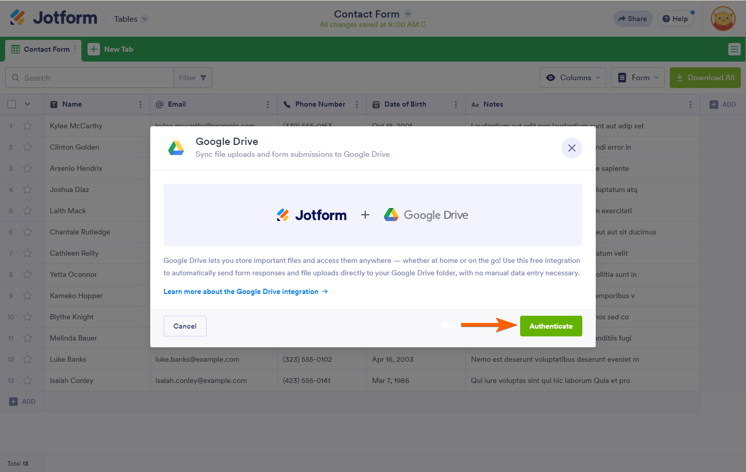Add a new row with ADD

pos(22,402)
